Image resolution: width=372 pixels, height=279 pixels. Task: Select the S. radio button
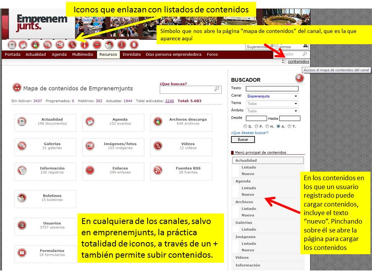pos(245,126)
